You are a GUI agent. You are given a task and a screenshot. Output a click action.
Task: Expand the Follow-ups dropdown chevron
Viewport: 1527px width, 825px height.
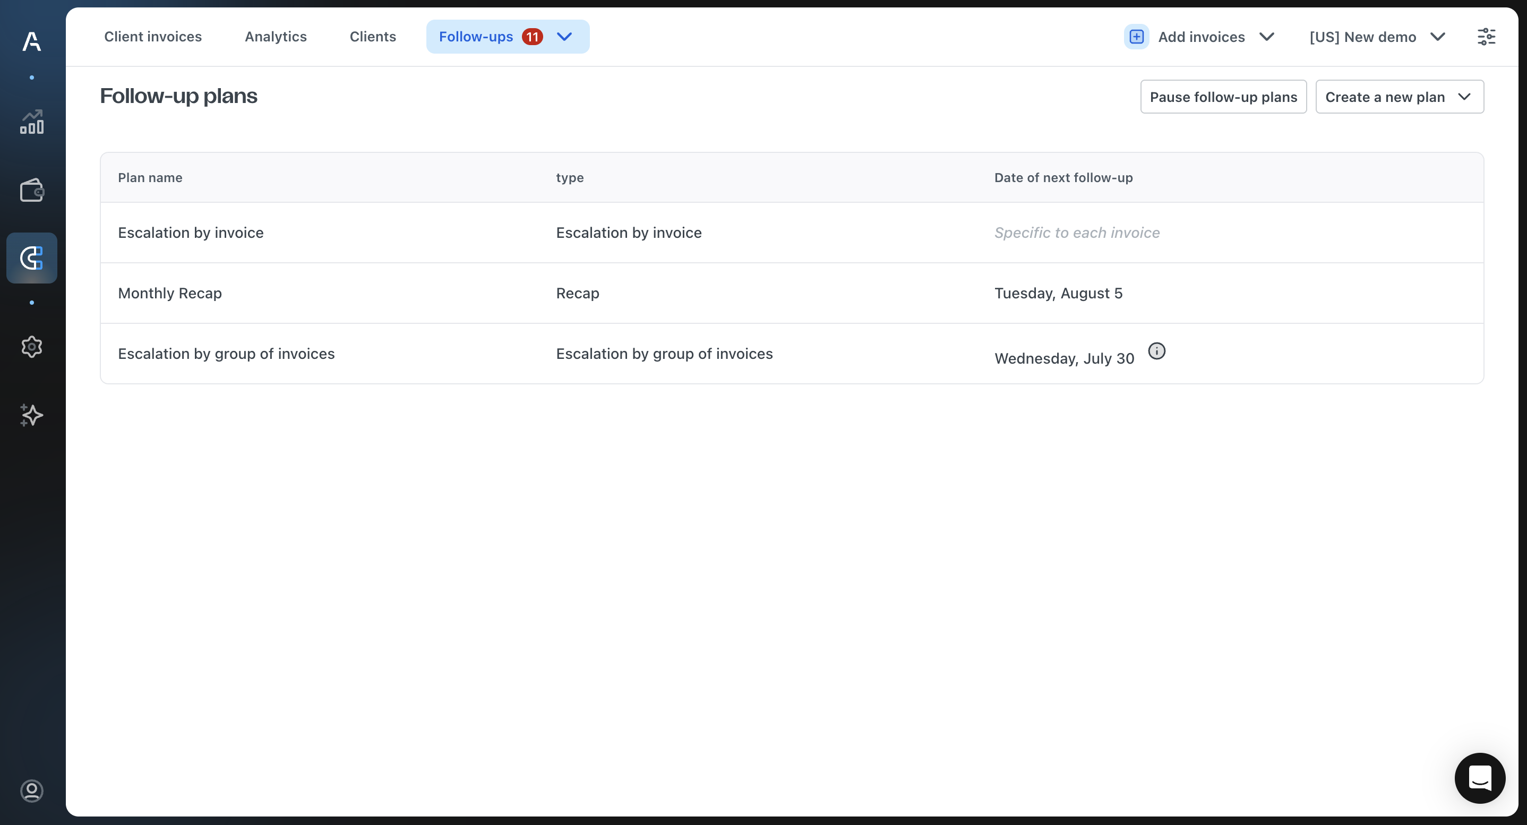(x=564, y=37)
